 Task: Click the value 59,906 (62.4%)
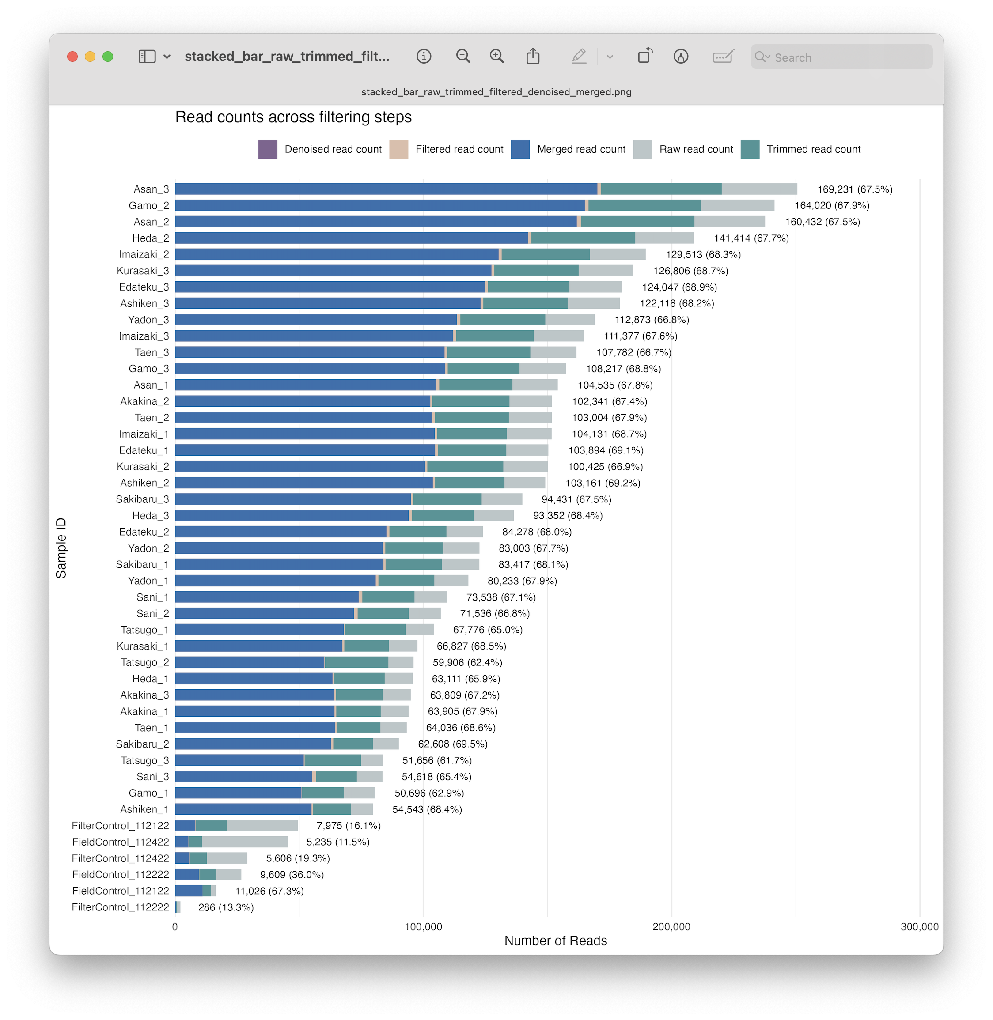tap(467, 662)
